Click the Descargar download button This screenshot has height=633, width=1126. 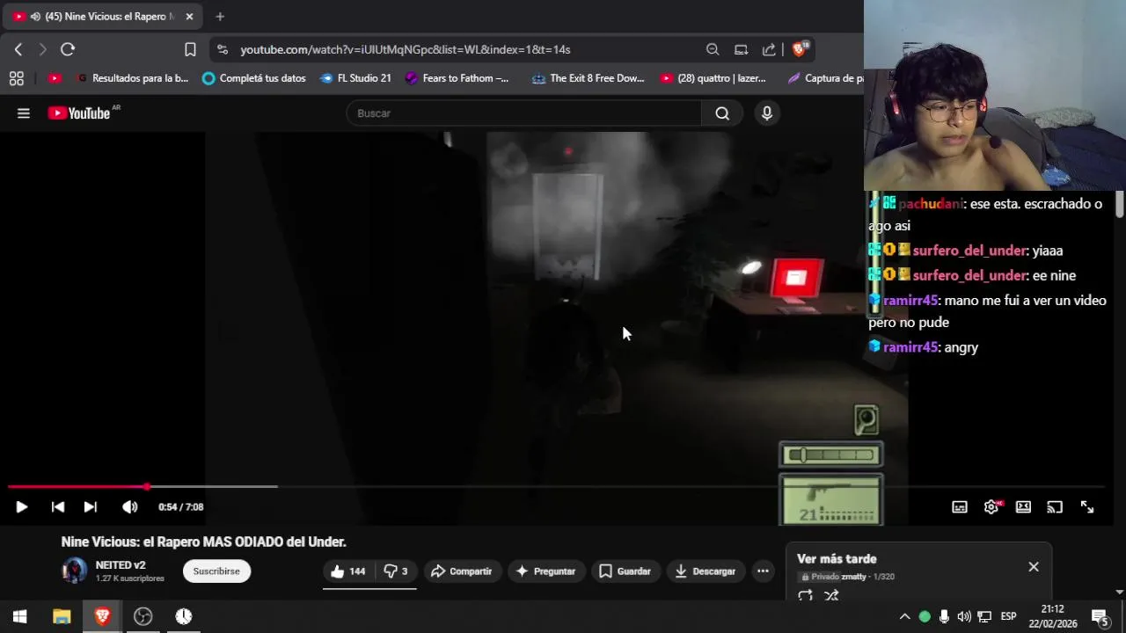(x=705, y=571)
